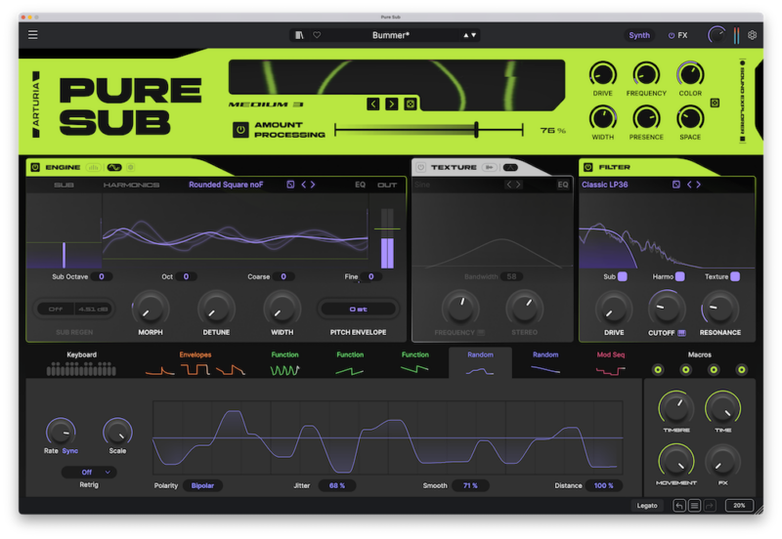The width and height of the screenshot is (782, 539).
Task: Randomize the engine wavetable with dice
Action: 290,185
